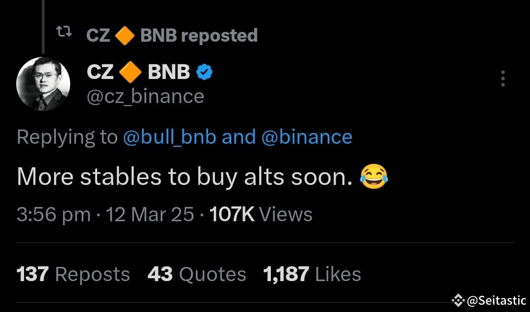
Task: View the 1,187 Likes list
Action: coord(312,274)
